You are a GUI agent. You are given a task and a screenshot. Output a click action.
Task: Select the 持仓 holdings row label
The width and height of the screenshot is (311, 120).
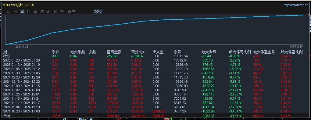pos(7,56)
